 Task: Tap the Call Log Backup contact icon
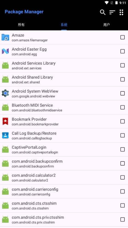5,135
